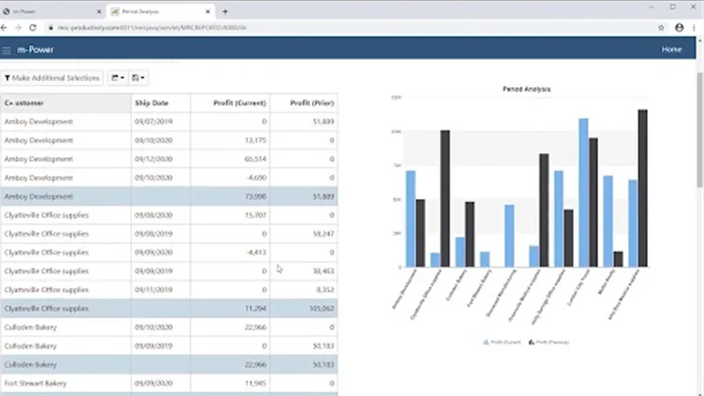Open the export dropdown in toolbar
Screen dimensions: 704x396
click(x=118, y=77)
